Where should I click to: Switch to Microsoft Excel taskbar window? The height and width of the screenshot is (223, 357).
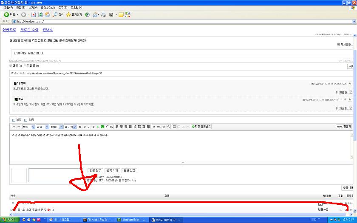click(132, 220)
